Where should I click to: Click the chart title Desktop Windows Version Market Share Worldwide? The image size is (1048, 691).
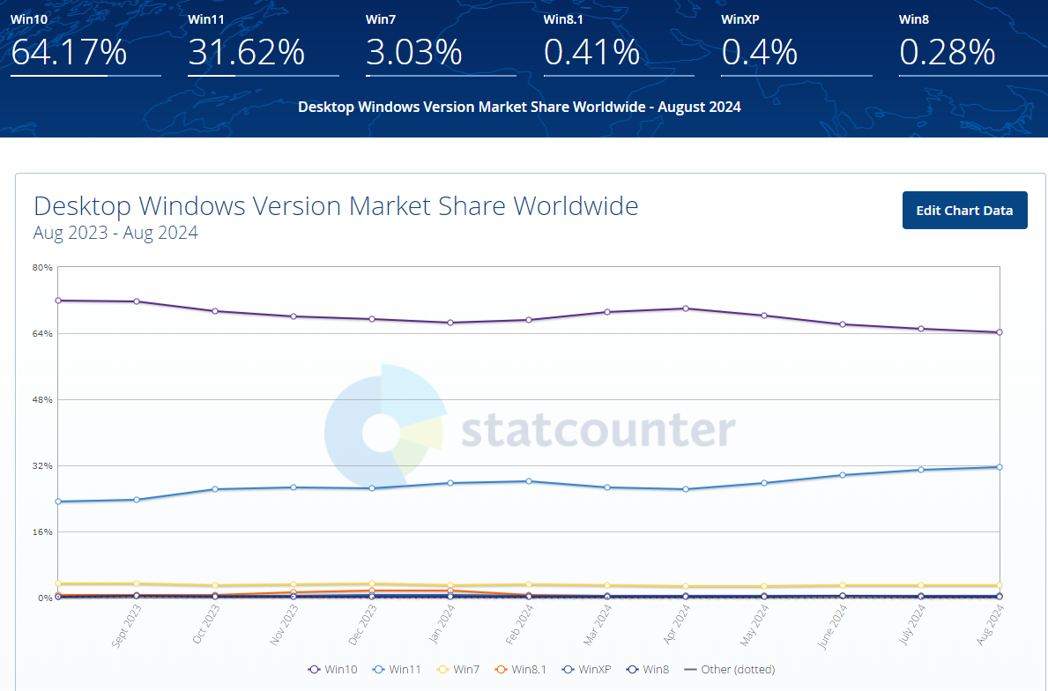pos(336,206)
